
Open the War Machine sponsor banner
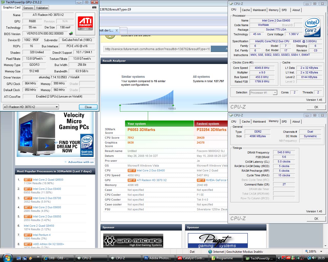[x=133, y=241]
